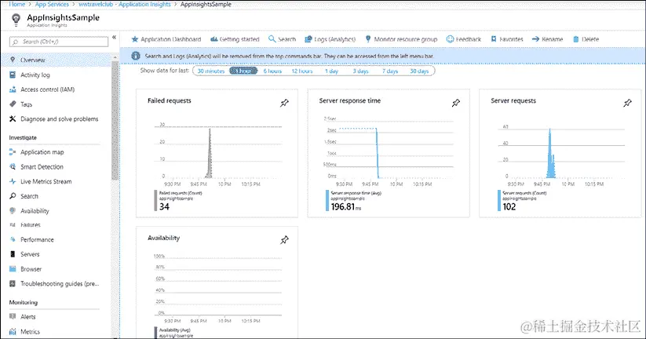The height and width of the screenshot is (339, 646).
Task: Click the Feedback smiley icon
Action: (x=450, y=39)
